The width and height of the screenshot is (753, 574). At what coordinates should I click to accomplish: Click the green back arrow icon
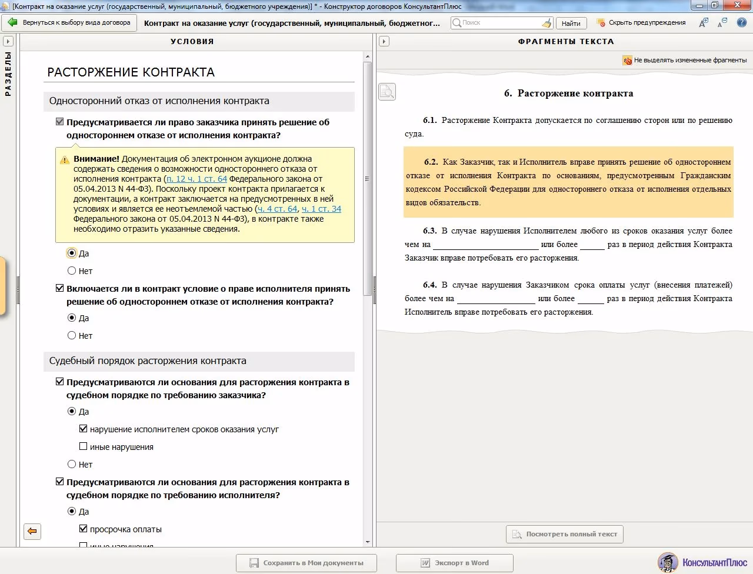12,23
